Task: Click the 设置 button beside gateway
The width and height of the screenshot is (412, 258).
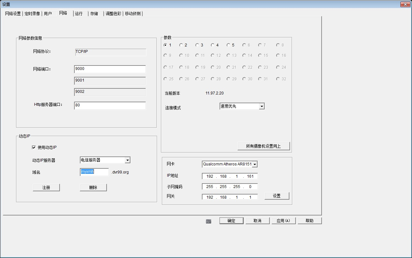Action: pyautogui.click(x=276, y=196)
